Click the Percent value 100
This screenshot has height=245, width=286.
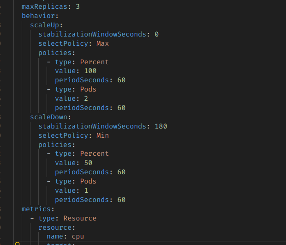tap(90, 71)
